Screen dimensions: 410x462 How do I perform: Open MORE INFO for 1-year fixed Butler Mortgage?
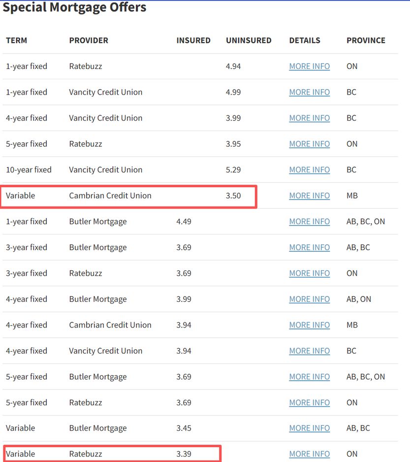tap(309, 222)
